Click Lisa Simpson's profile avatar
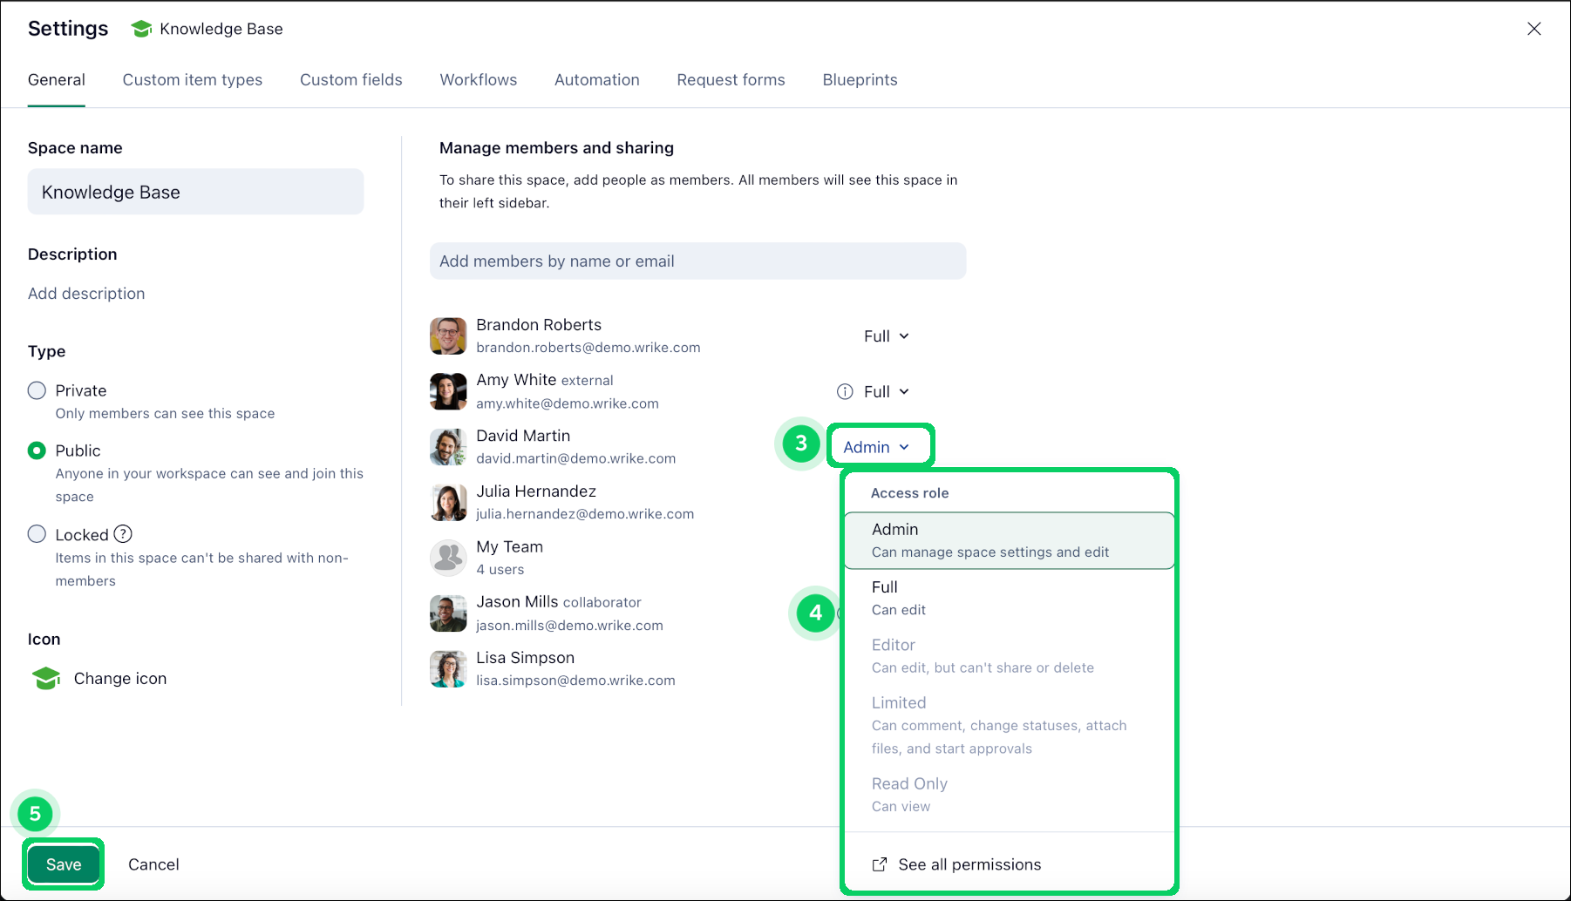This screenshot has width=1571, height=901. pos(448,669)
